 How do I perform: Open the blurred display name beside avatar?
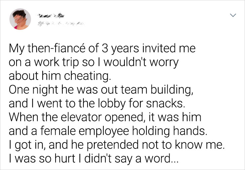[50, 15]
